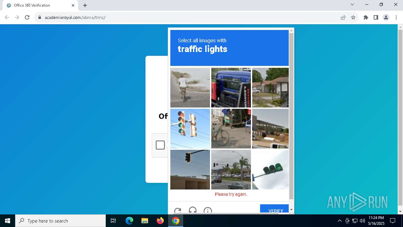
Task: Launch Microsoft Edge from taskbar
Action: pyautogui.click(x=129, y=221)
